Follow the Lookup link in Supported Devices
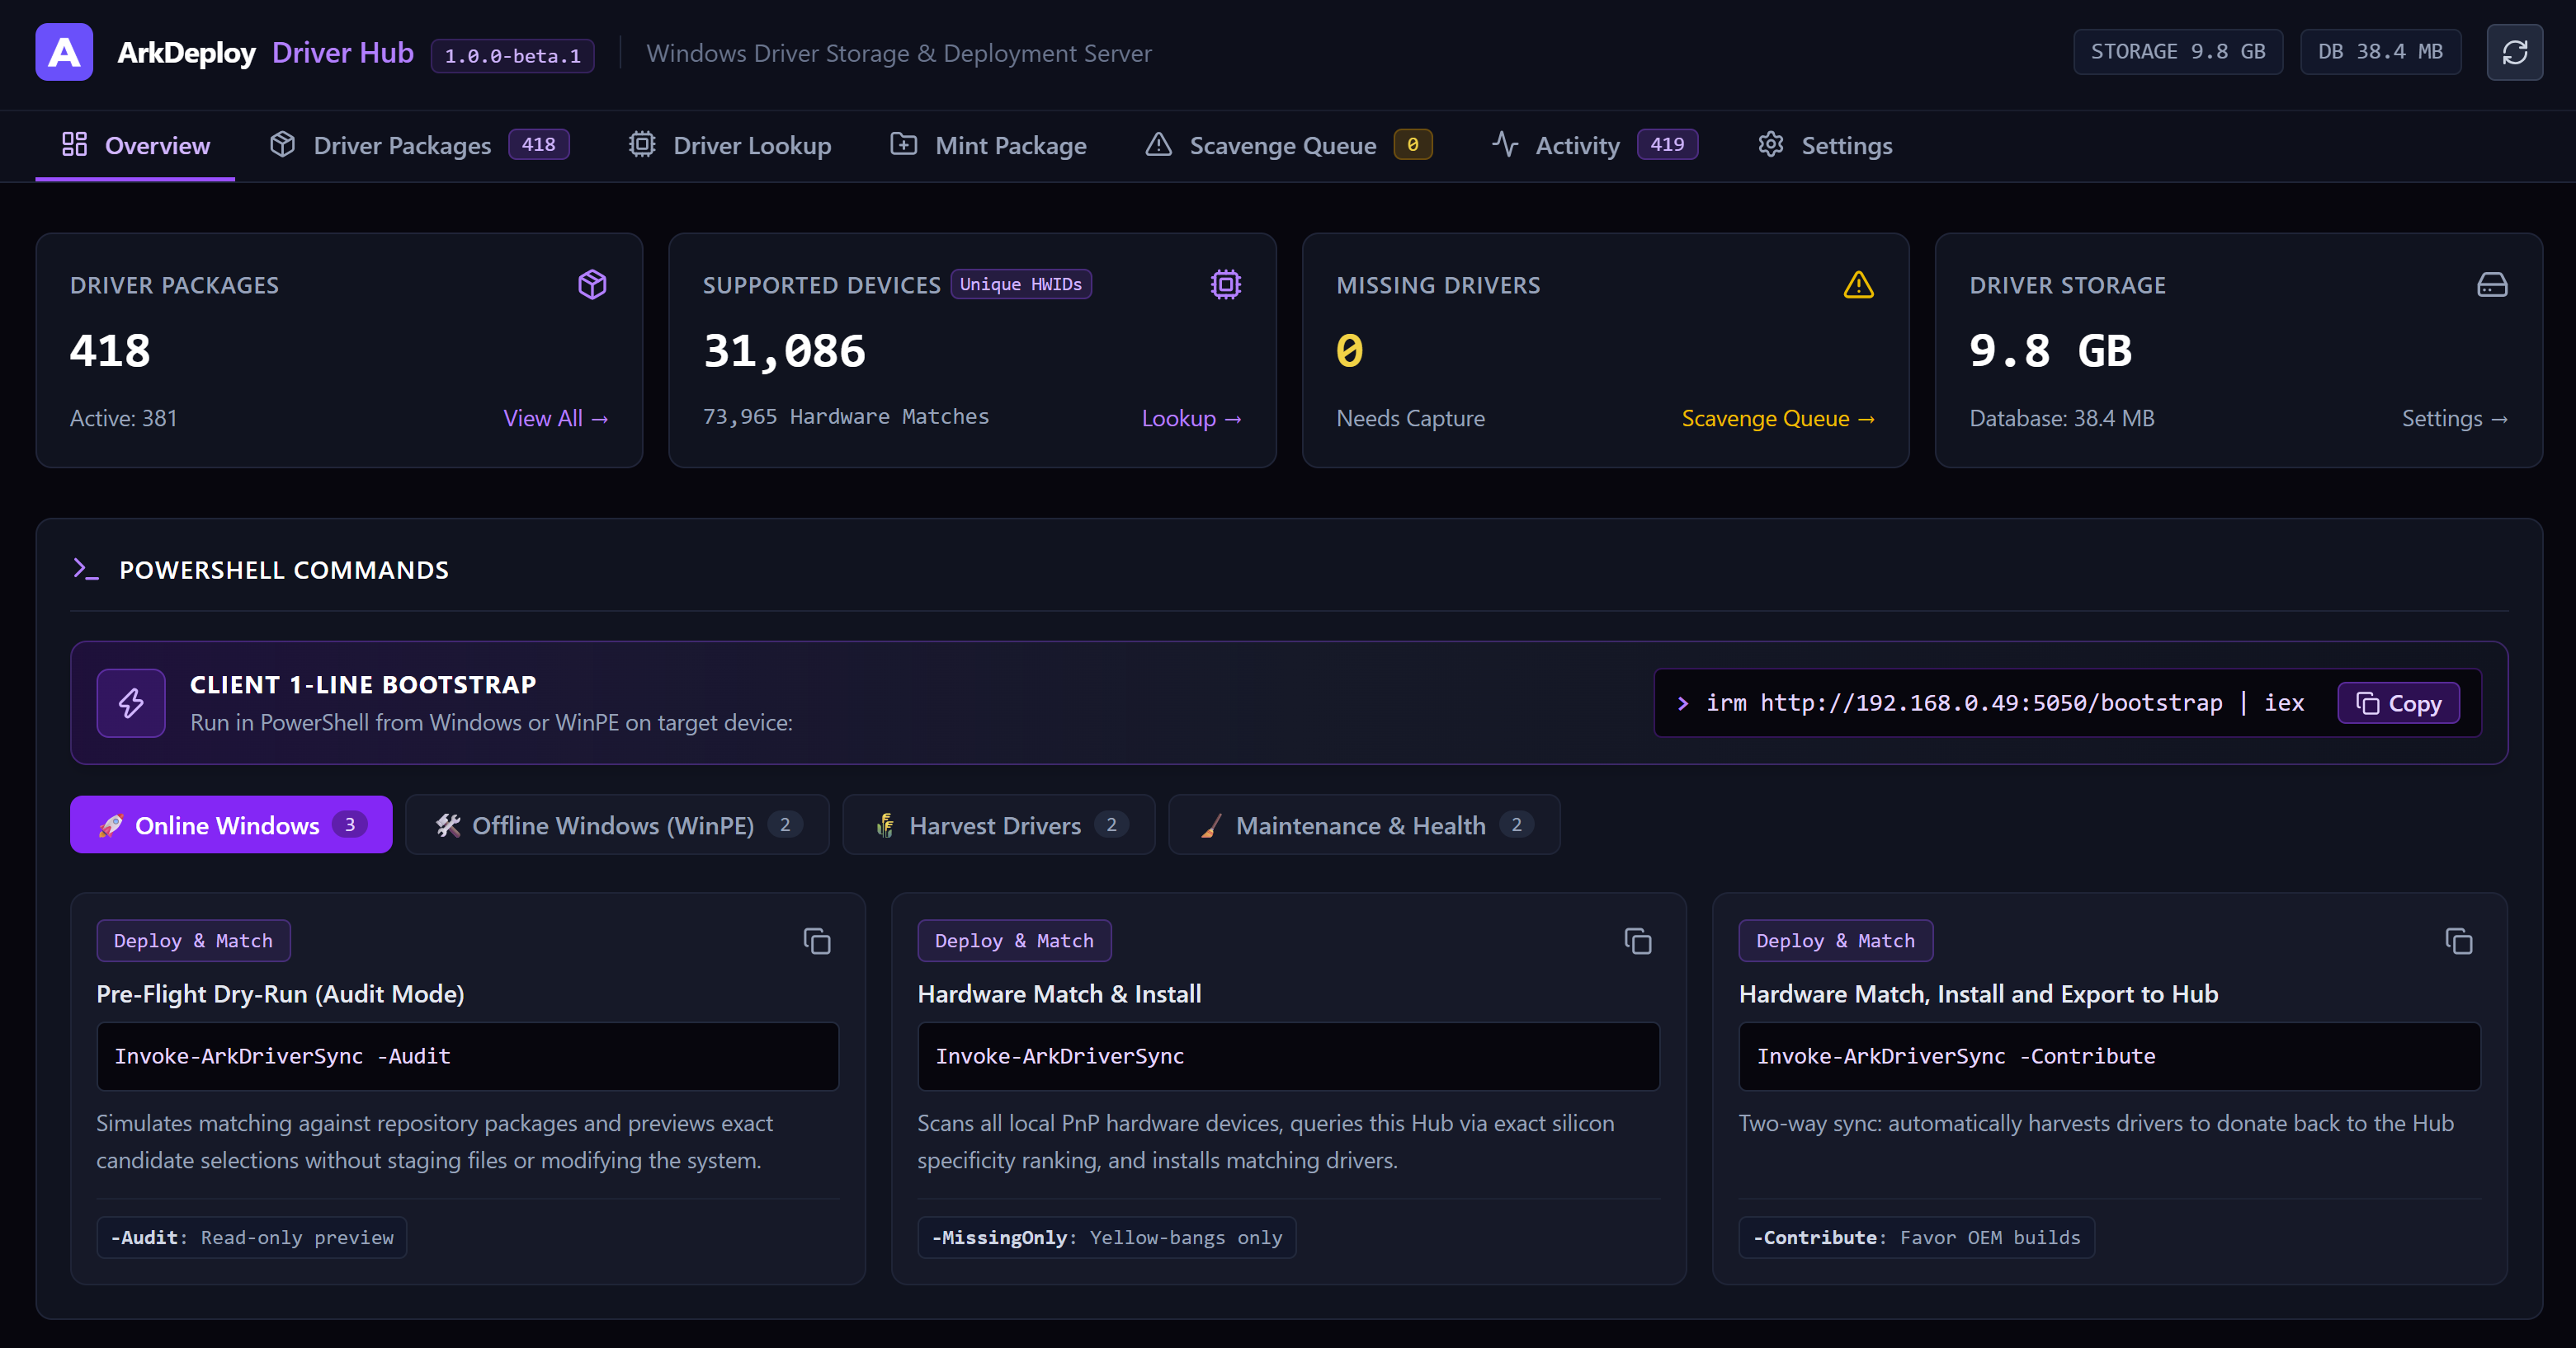 pyautogui.click(x=1192, y=418)
